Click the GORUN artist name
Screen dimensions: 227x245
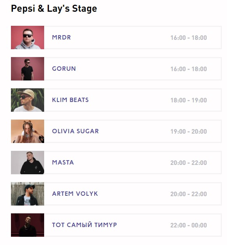pos(64,69)
